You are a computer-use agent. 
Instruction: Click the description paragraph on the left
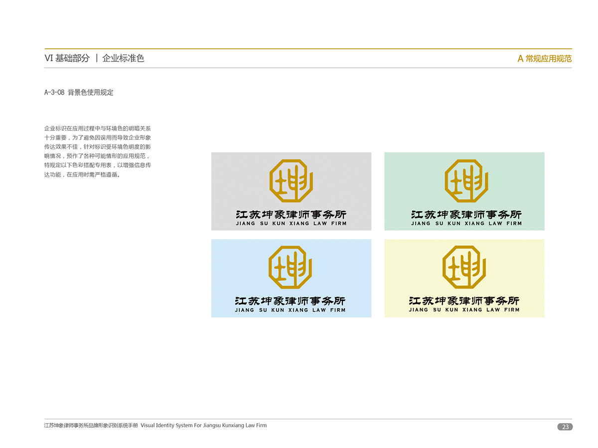coord(98,151)
